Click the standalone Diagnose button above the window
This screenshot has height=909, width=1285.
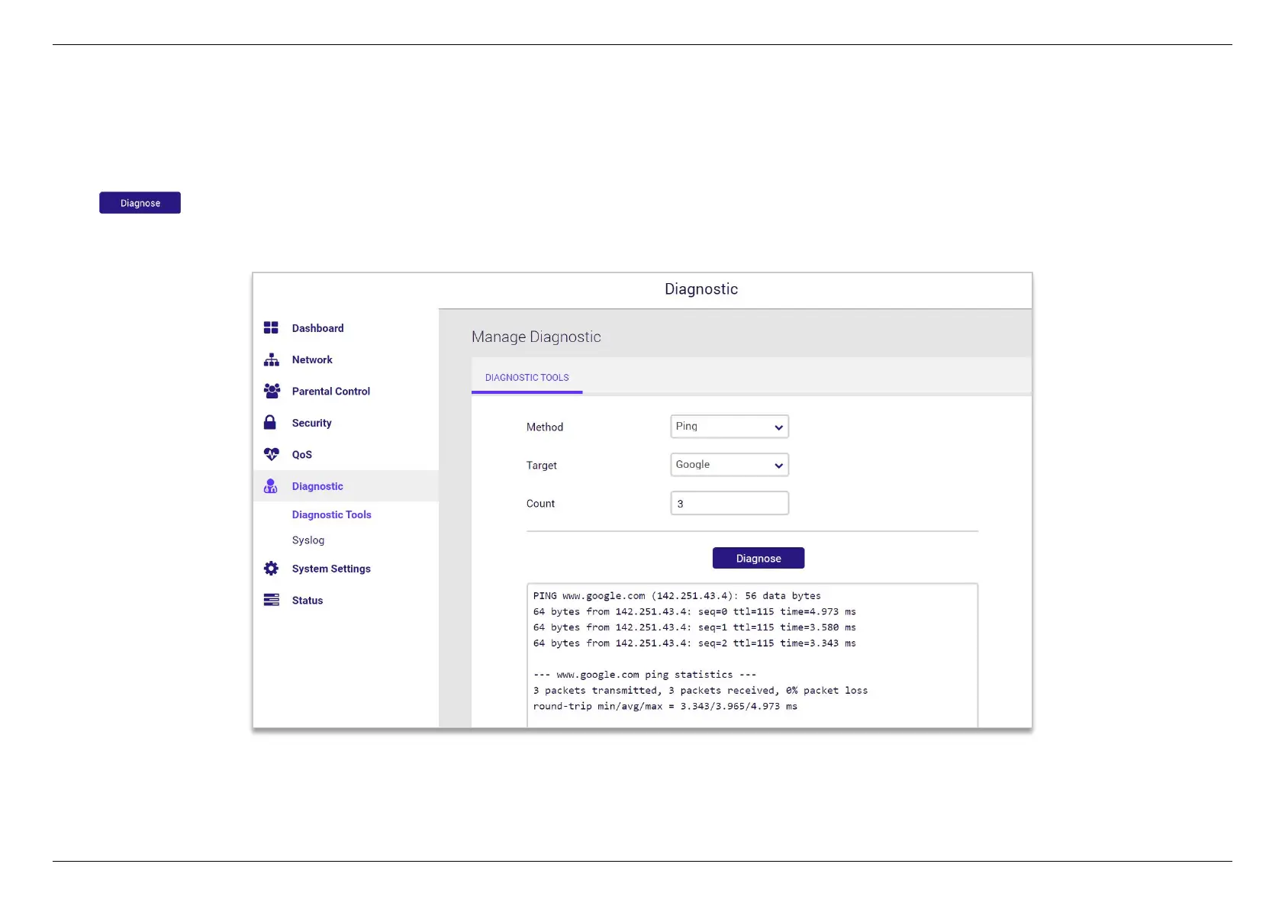tap(140, 203)
